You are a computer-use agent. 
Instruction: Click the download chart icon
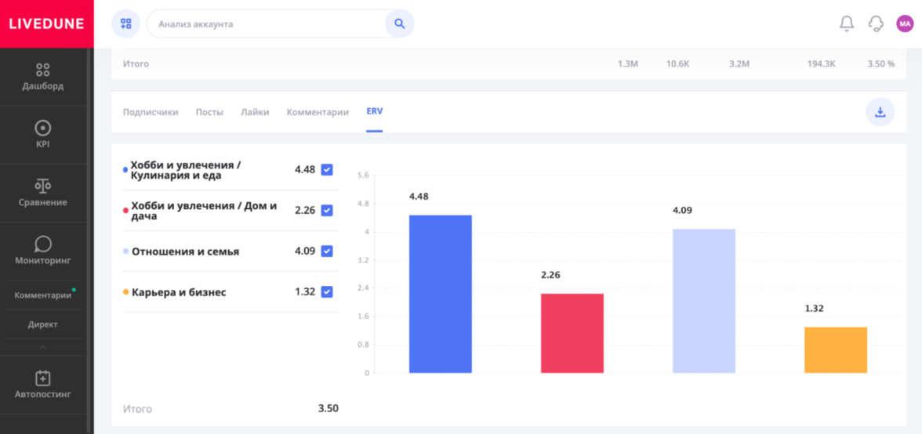[x=880, y=112]
